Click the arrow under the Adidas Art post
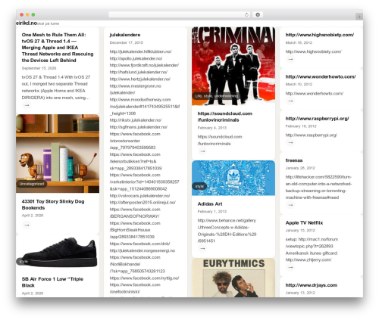379x320 pixels. [202, 249]
